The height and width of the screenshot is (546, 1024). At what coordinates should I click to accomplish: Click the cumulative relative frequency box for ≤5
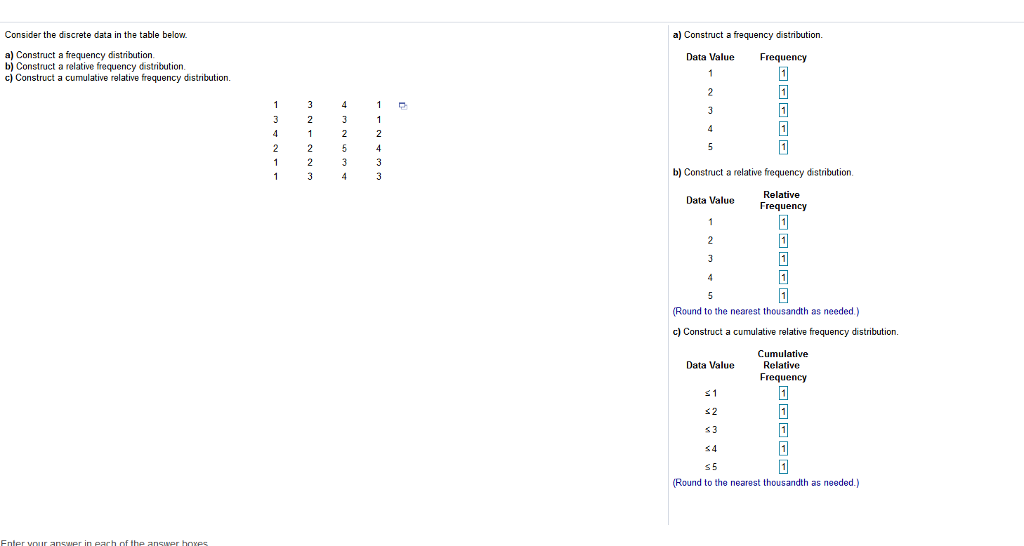coord(782,466)
